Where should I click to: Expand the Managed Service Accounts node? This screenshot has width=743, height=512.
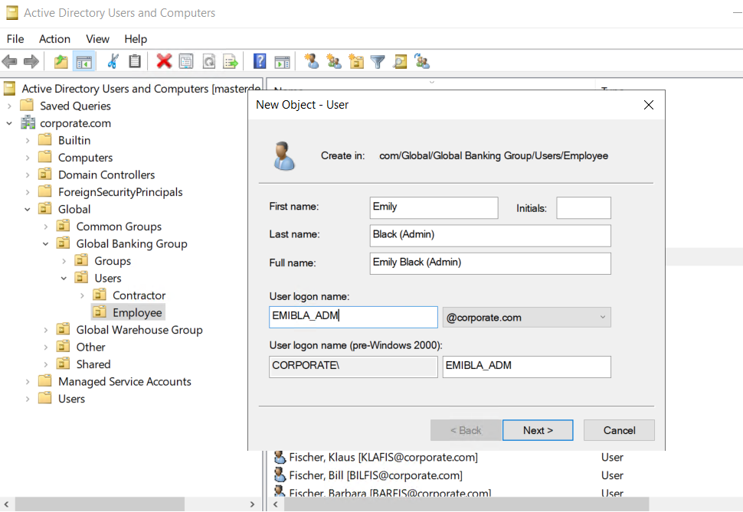tap(28, 382)
